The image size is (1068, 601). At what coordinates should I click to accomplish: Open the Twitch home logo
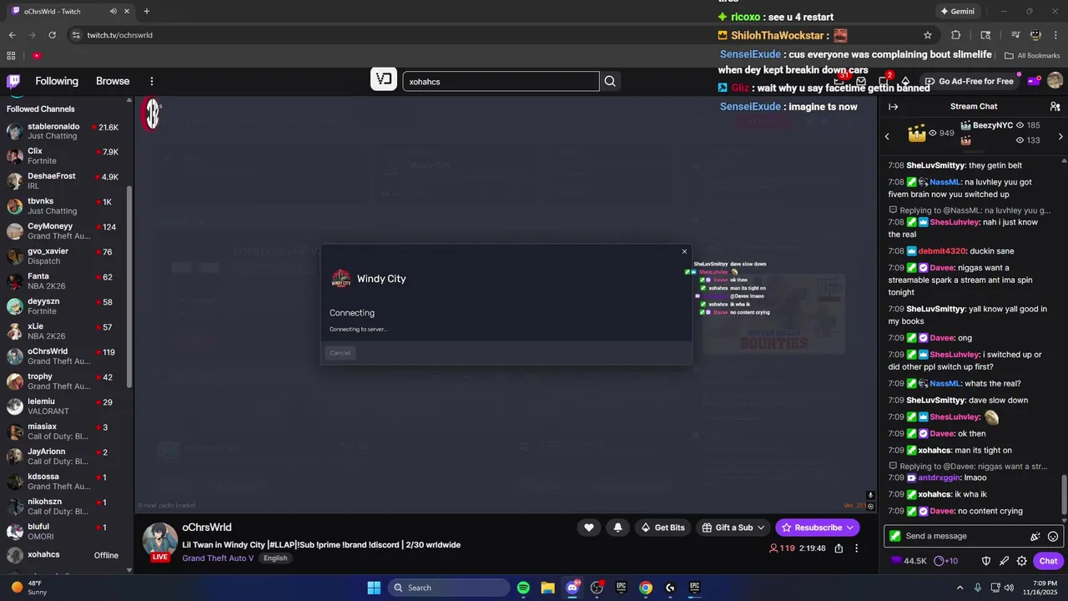tap(13, 81)
